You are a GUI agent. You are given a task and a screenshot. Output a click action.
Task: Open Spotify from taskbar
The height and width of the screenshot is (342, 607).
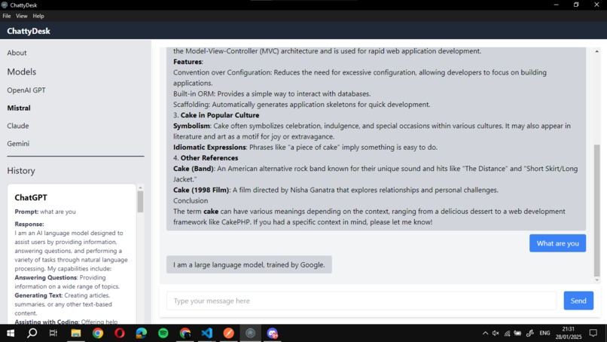[x=163, y=333]
